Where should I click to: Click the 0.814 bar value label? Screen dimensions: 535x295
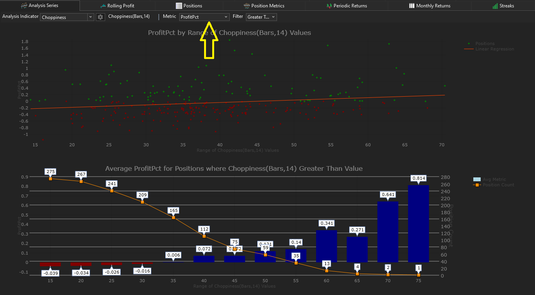coord(418,178)
